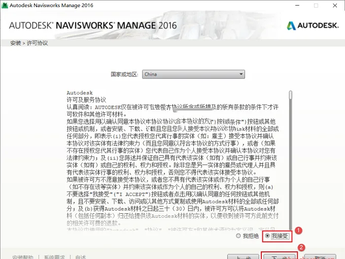Click the license agreement scrollbar thumb

pyautogui.click(x=291, y=95)
